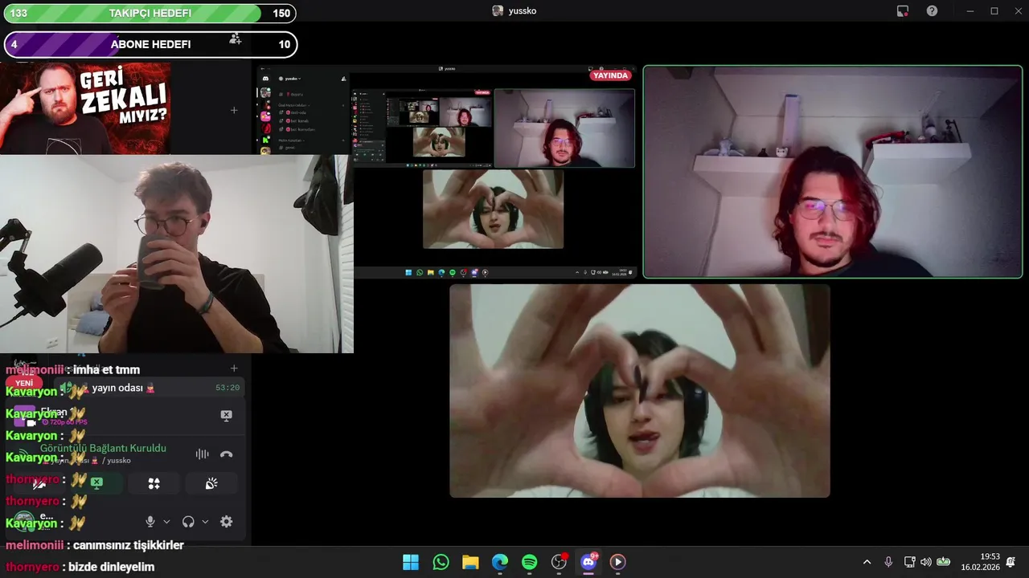Screen dimensions: 1029x578
Task: Mute the microphone in Discord user panel
Action: (x=150, y=522)
